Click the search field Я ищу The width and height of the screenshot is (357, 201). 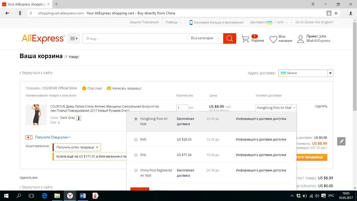[x=135, y=38]
